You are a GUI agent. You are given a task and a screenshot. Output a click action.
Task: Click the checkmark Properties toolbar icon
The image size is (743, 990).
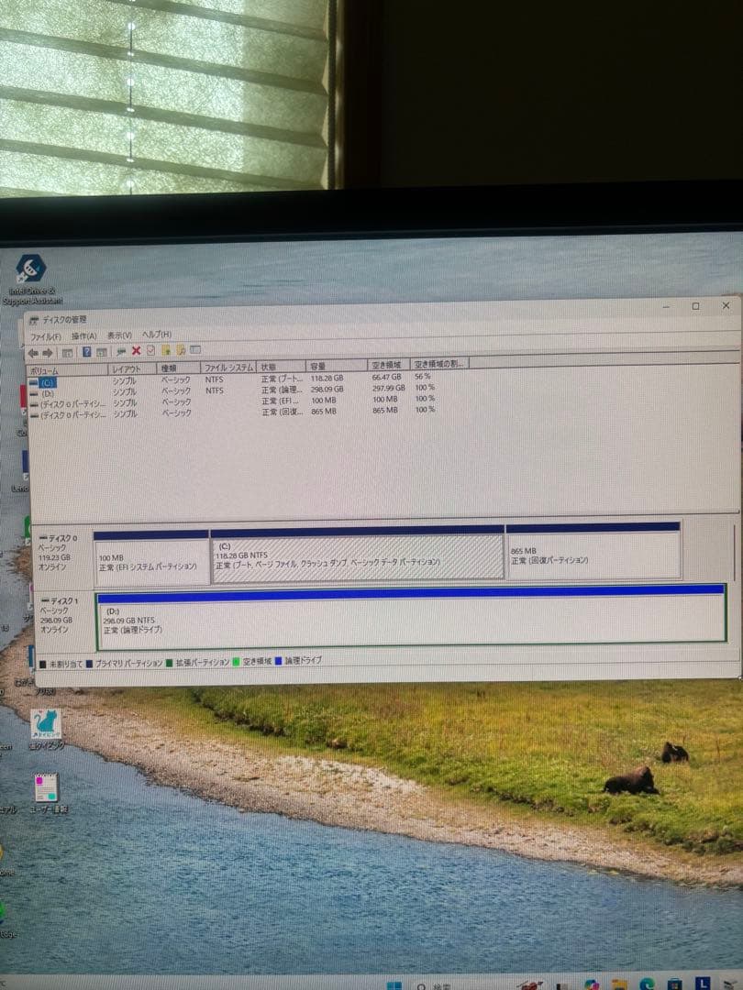(150, 351)
